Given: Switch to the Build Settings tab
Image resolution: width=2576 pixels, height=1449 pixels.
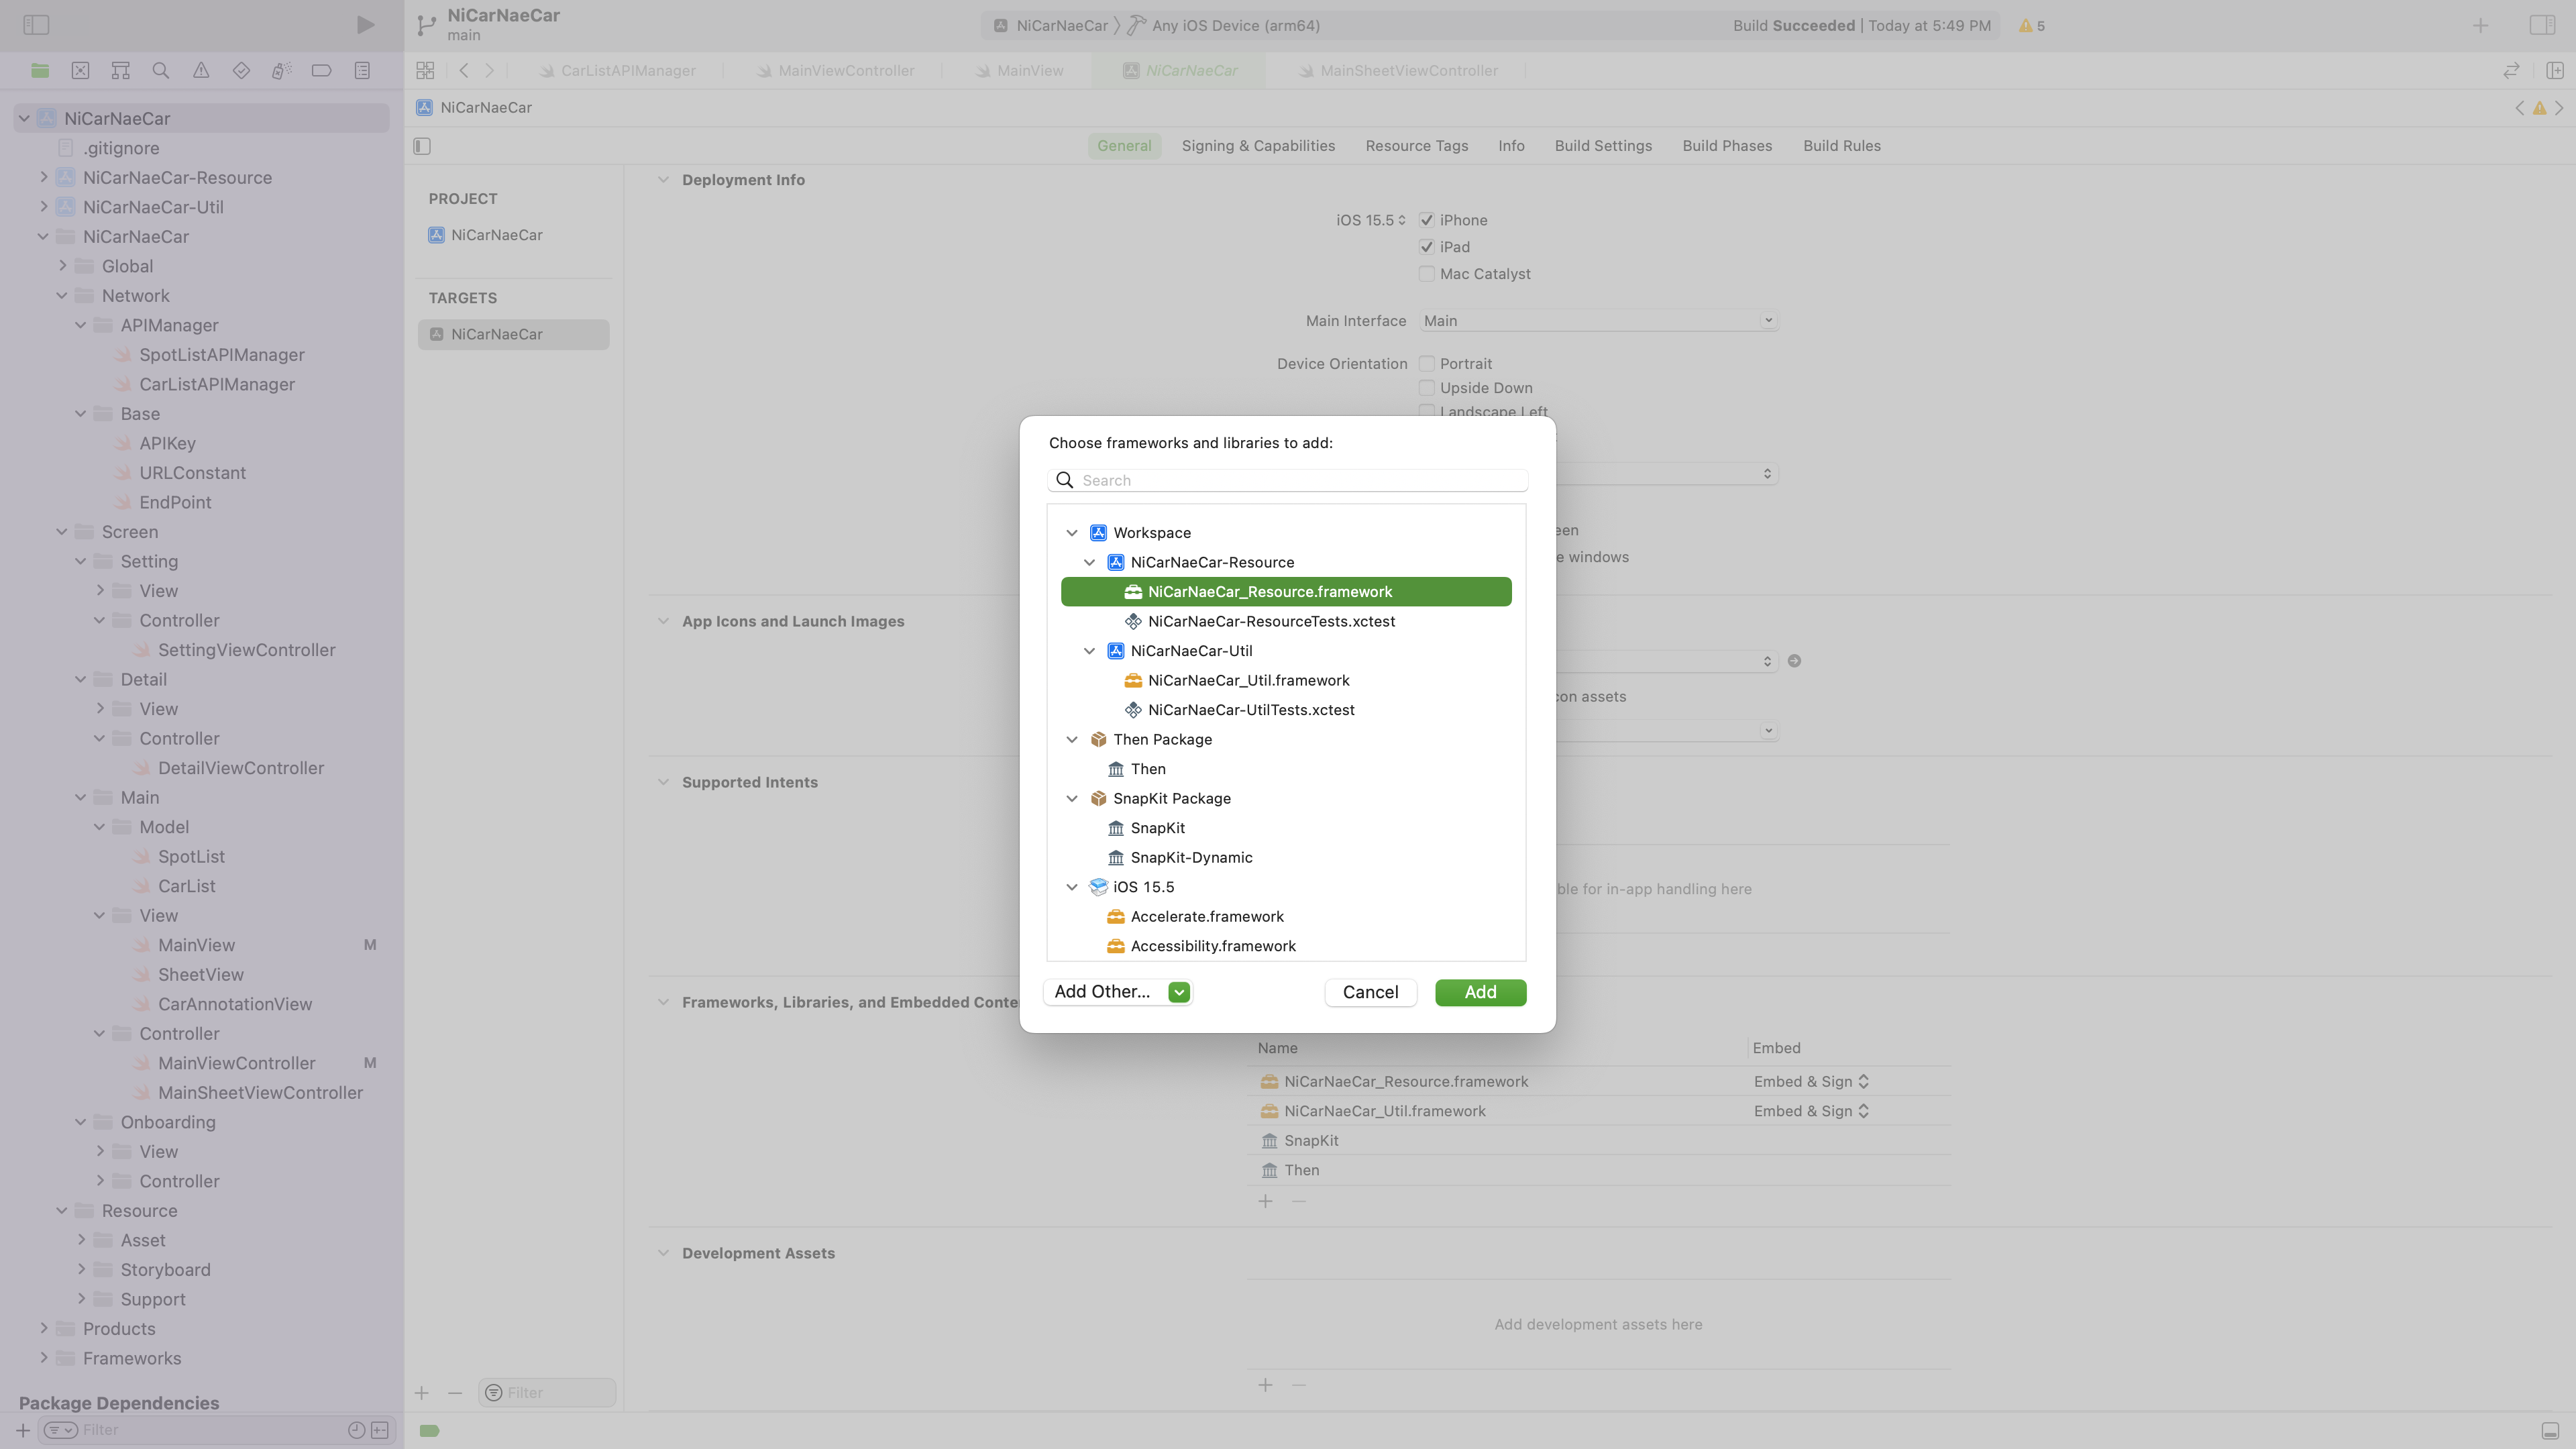Looking at the screenshot, I should pos(1603,146).
